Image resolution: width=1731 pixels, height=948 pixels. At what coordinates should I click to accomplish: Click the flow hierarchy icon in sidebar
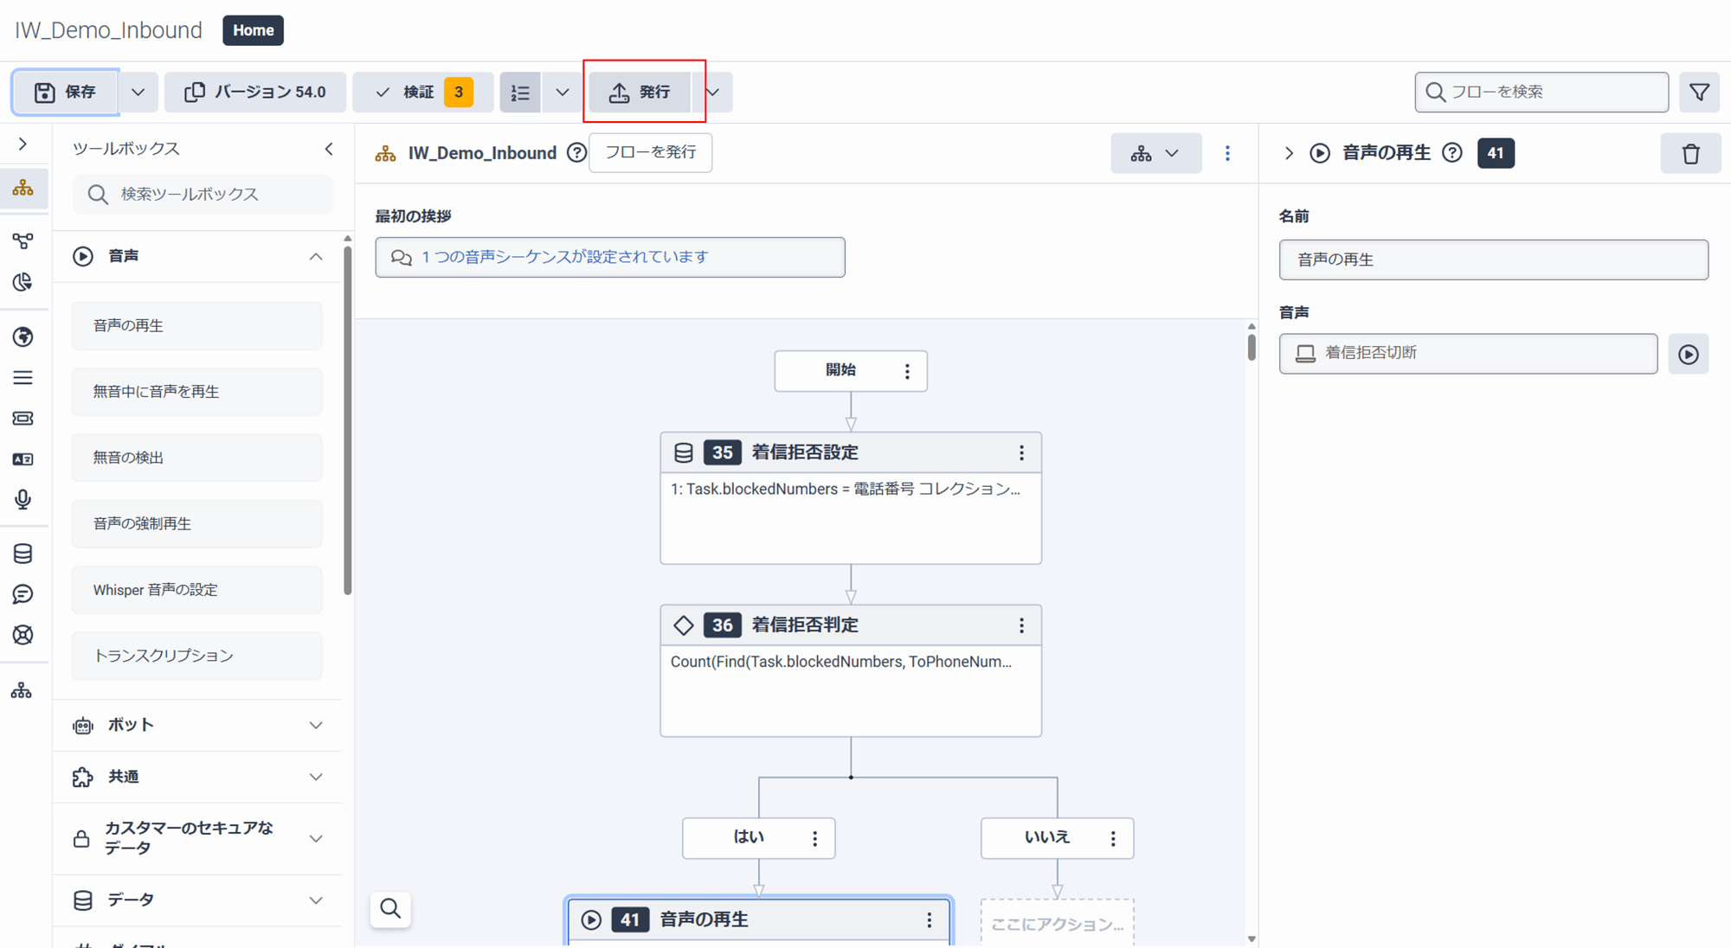(x=23, y=189)
